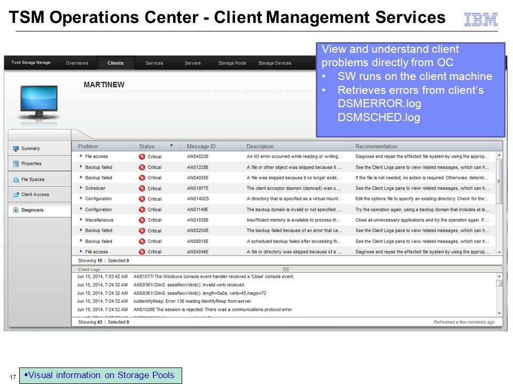The image size is (513, 384).
Task: Click Critical status icon for ANS1228E
Action: pos(142,167)
